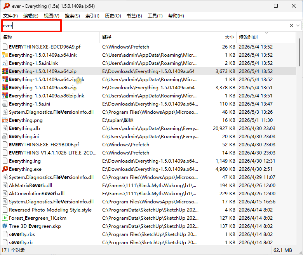303x255 pixels.
Task: Click icon of EVERYTHING.EXE-EDCD96A9.pf
Action: 5,47
